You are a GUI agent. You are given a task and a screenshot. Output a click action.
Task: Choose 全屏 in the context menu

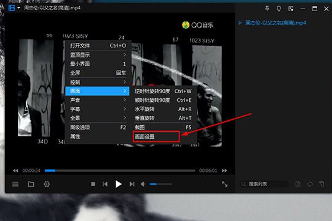tap(97, 73)
